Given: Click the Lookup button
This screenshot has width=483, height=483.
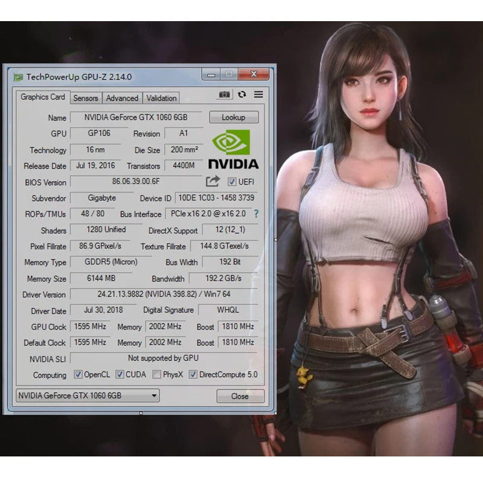Looking at the screenshot, I should (x=234, y=117).
